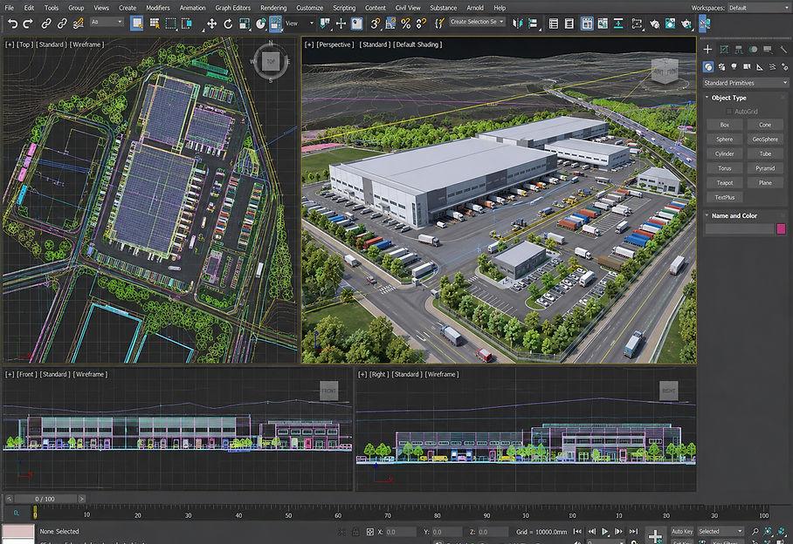The image size is (793, 544).
Task: Click the pink object color swatch
Action: click(781, 229)
